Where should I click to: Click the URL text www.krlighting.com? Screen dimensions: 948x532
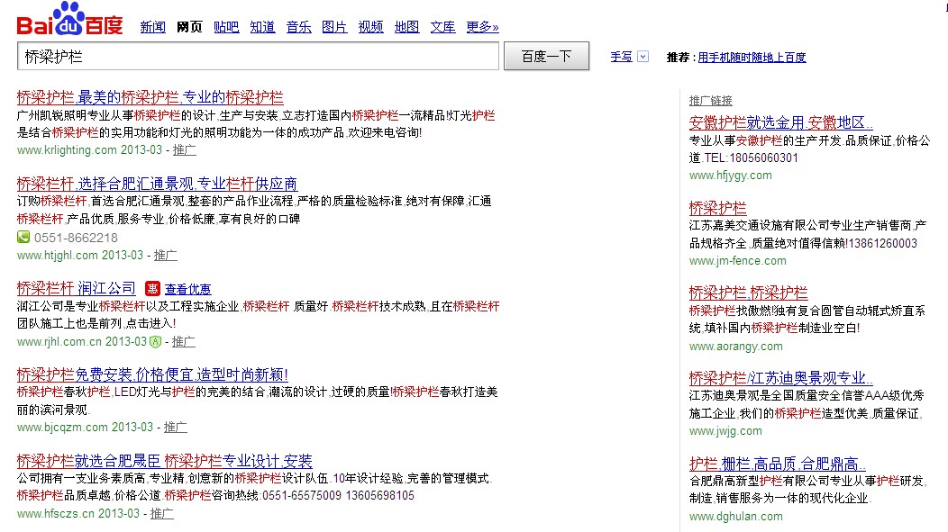(x=67, y=149)
